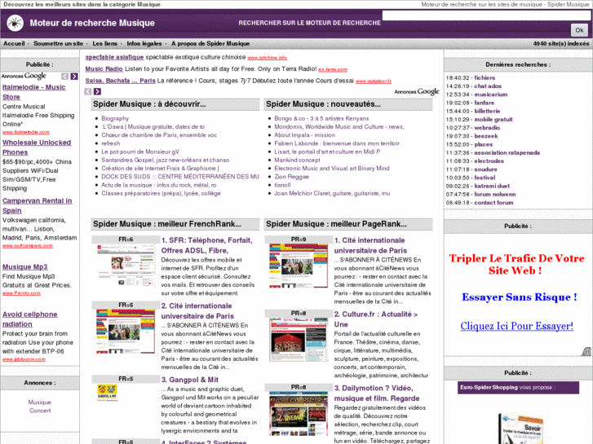
Task: Click next arrow in left Google ads
Action: [74, 77]
